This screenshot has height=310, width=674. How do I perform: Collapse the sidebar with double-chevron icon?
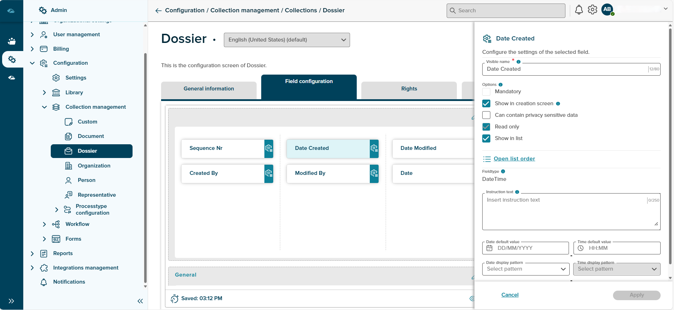click(x=140, y=301)
